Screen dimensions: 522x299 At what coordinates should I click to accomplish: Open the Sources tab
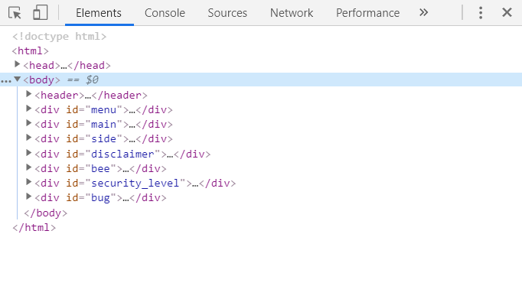(x=227, y=13)
